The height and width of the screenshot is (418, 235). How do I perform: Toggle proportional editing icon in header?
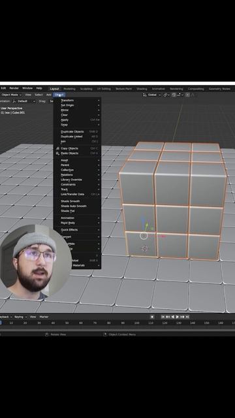click(187, 95)
